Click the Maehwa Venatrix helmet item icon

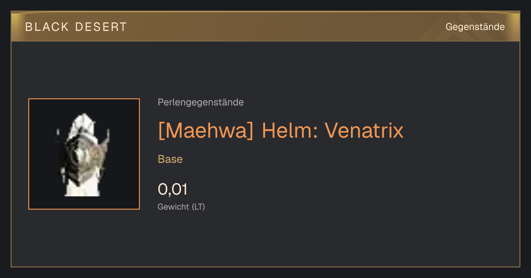(84, 154)
